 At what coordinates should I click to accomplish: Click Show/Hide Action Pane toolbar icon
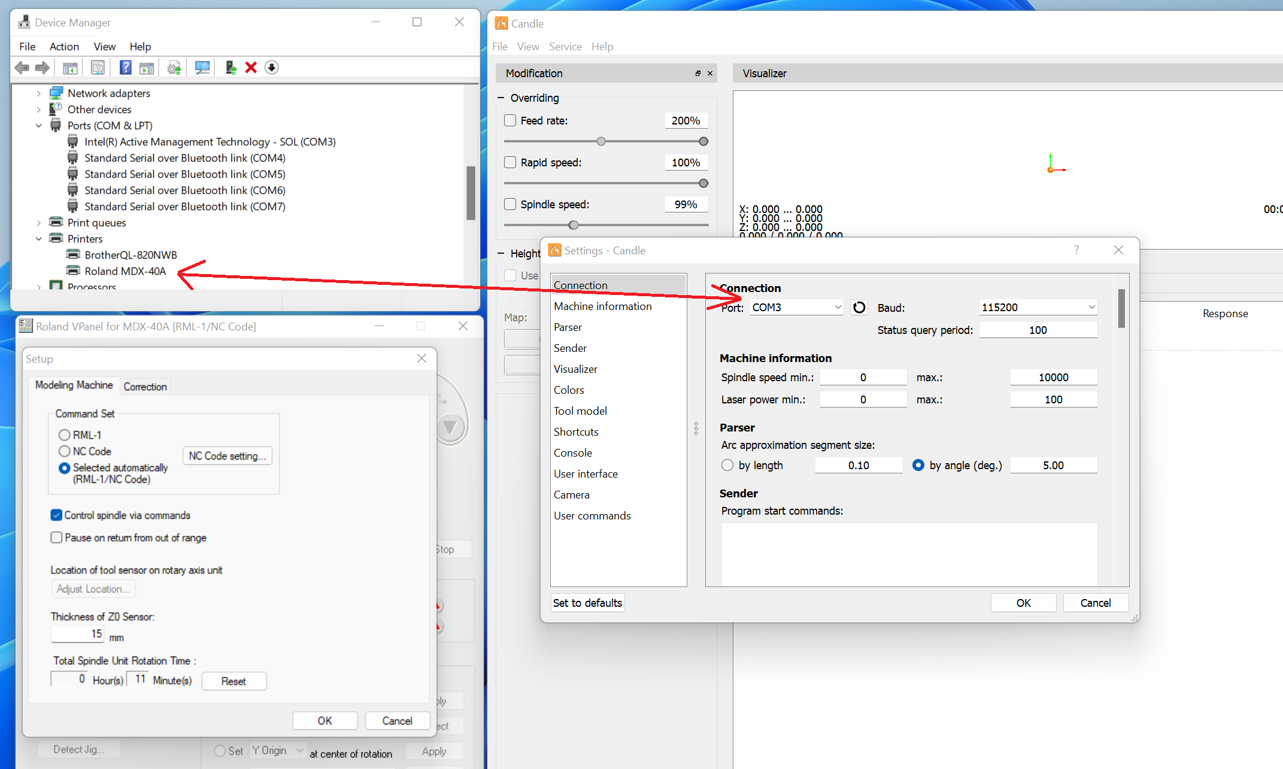pos(147,68)
